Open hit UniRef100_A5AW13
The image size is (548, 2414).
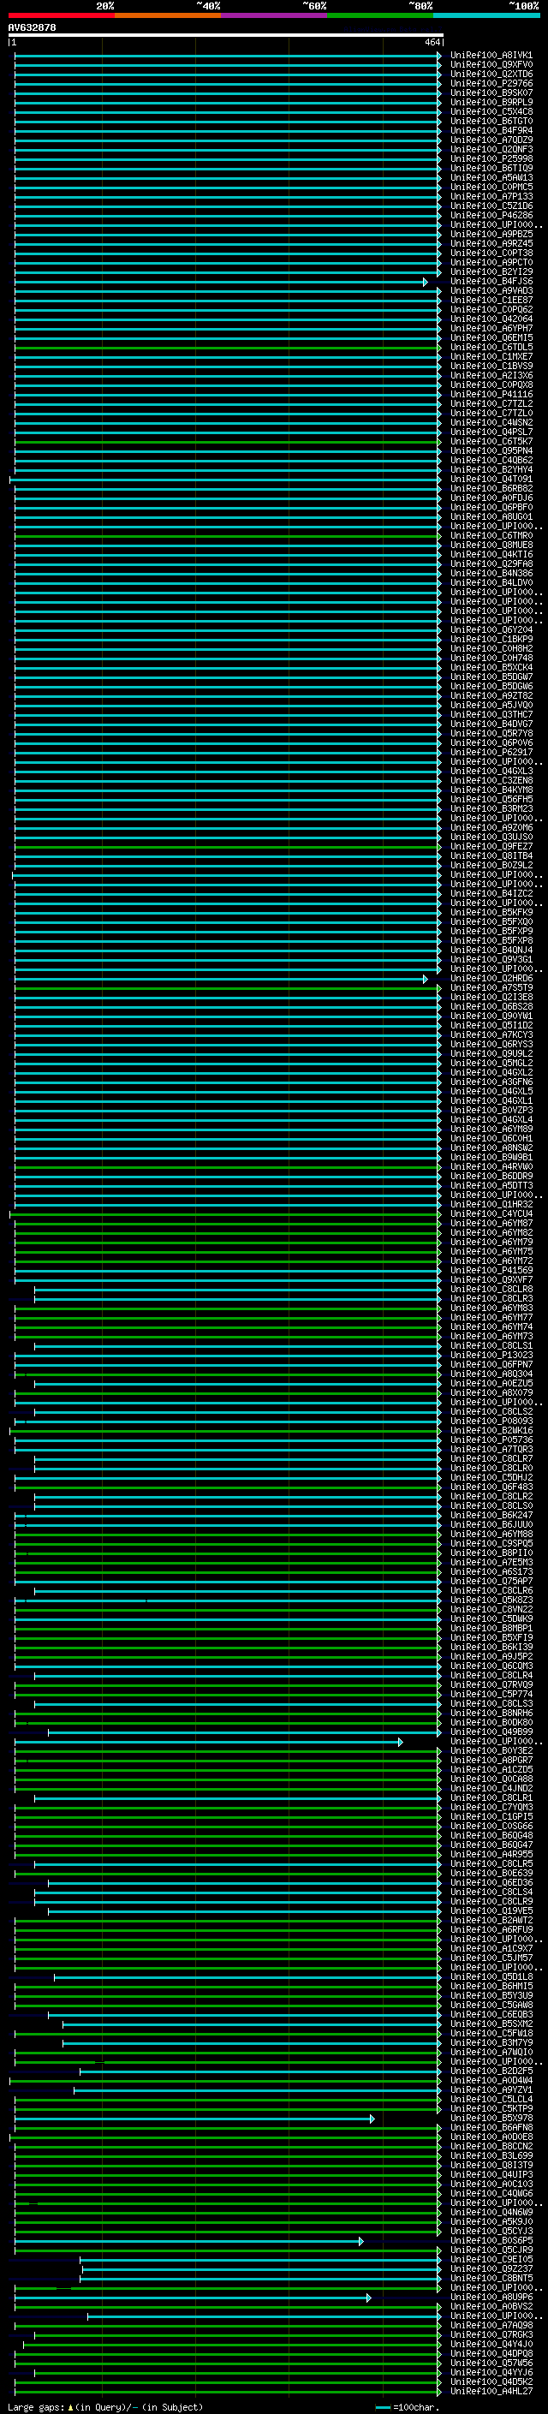click(x=491, y=177)
